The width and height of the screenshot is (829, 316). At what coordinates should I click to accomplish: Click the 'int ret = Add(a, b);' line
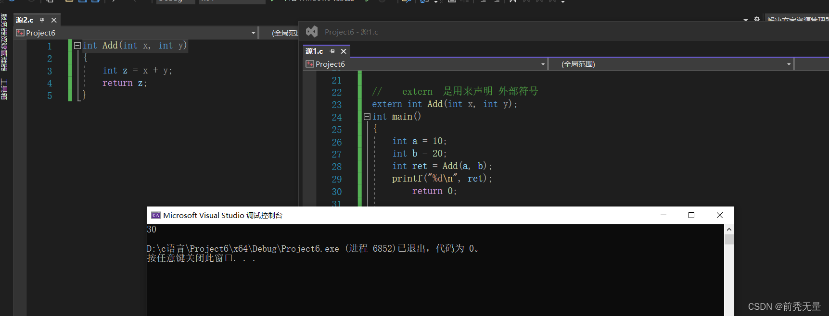pyautogui.click(x=442, y=166)
